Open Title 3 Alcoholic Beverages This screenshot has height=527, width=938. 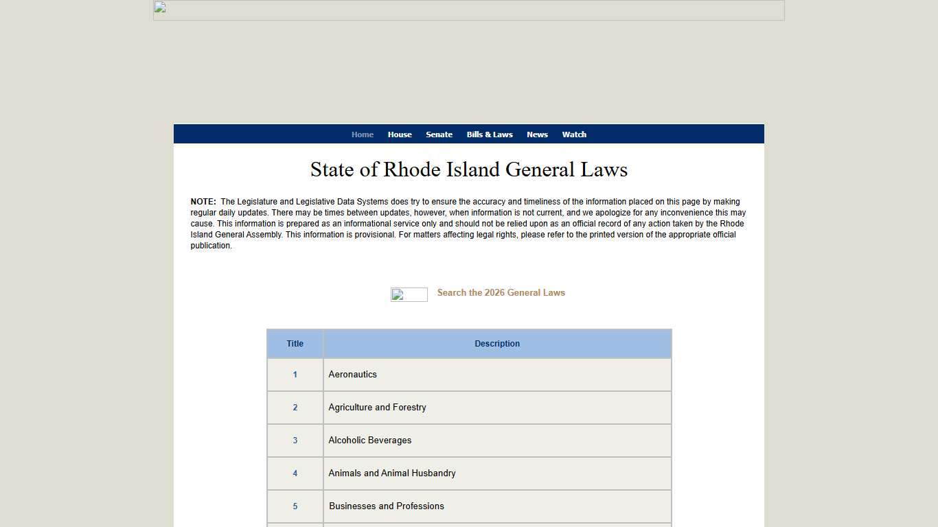[x=295, y=441]
